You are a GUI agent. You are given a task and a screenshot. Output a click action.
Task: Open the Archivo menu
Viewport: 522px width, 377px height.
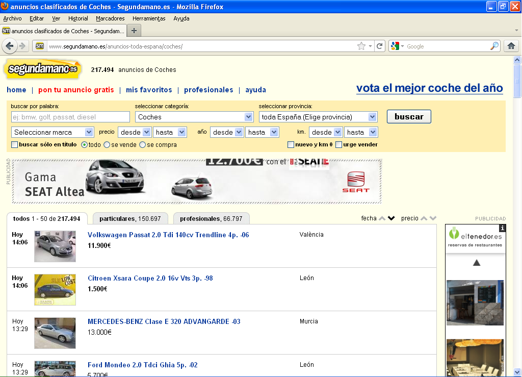pos(12,18)
